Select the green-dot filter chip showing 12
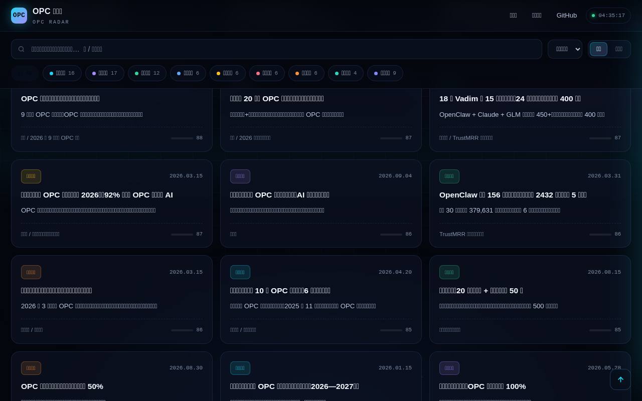 (147, 73)
